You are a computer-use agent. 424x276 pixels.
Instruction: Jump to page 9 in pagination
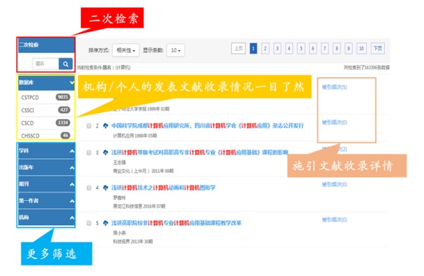coord(349,49)
